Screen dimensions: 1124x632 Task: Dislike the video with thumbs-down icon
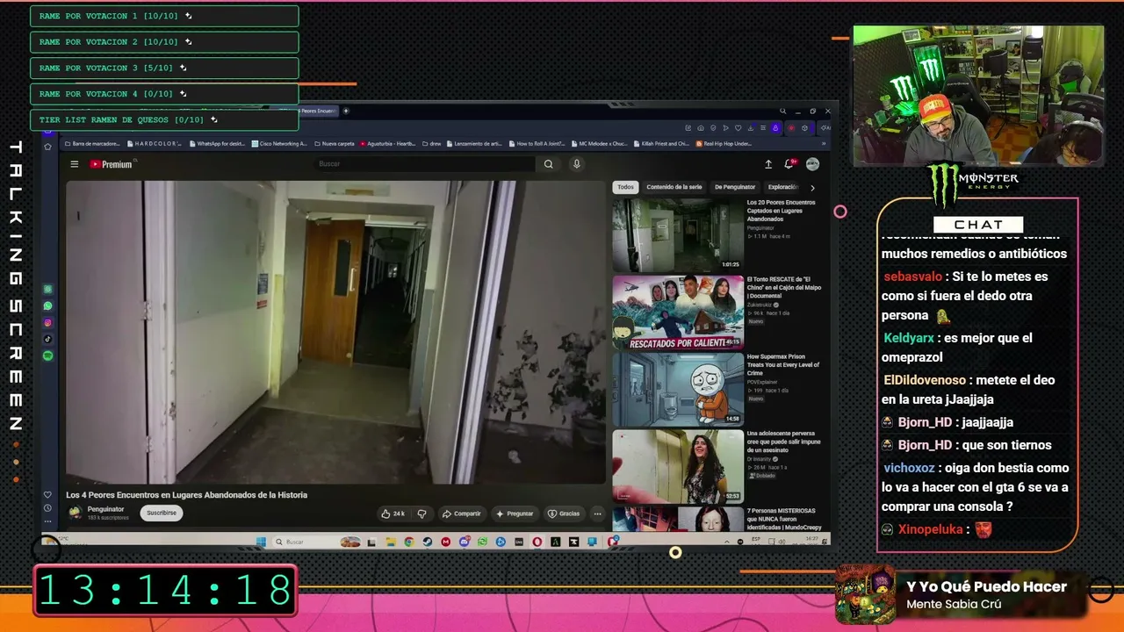(421, 513)
